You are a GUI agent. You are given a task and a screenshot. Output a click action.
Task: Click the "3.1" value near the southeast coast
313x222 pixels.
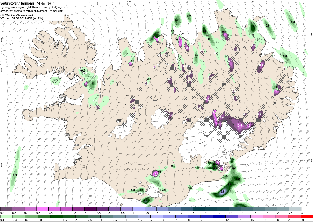point(232,159)
